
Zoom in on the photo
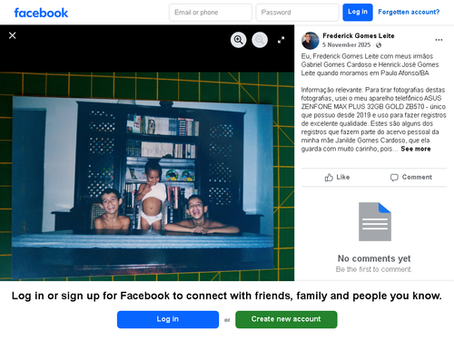pyautogui.click(x=239, y=40)
